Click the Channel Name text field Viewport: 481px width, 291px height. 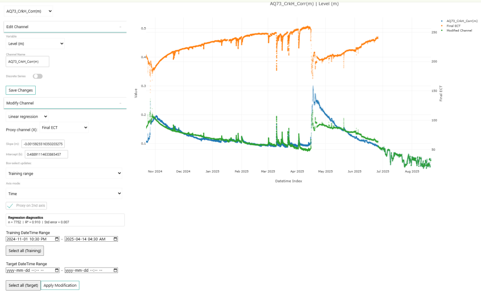coord(27,61)
